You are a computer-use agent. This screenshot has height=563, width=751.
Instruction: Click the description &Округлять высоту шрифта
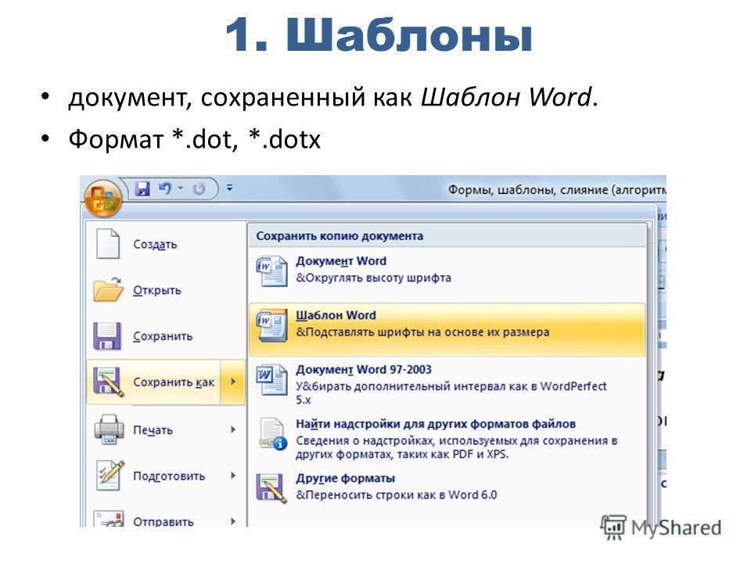coord(373,278)
